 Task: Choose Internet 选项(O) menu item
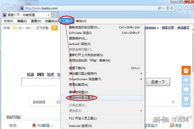[x=102, y=126]
